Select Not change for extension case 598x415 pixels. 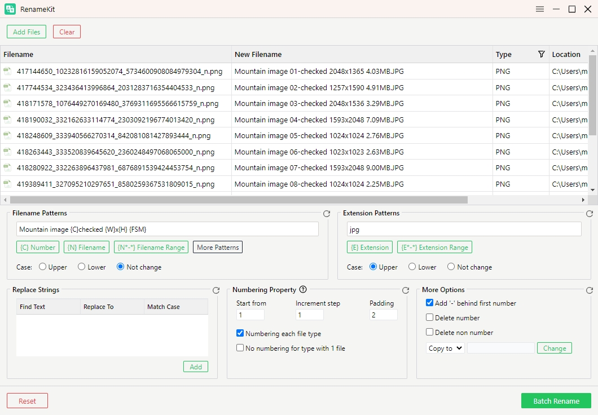(451, 267)
